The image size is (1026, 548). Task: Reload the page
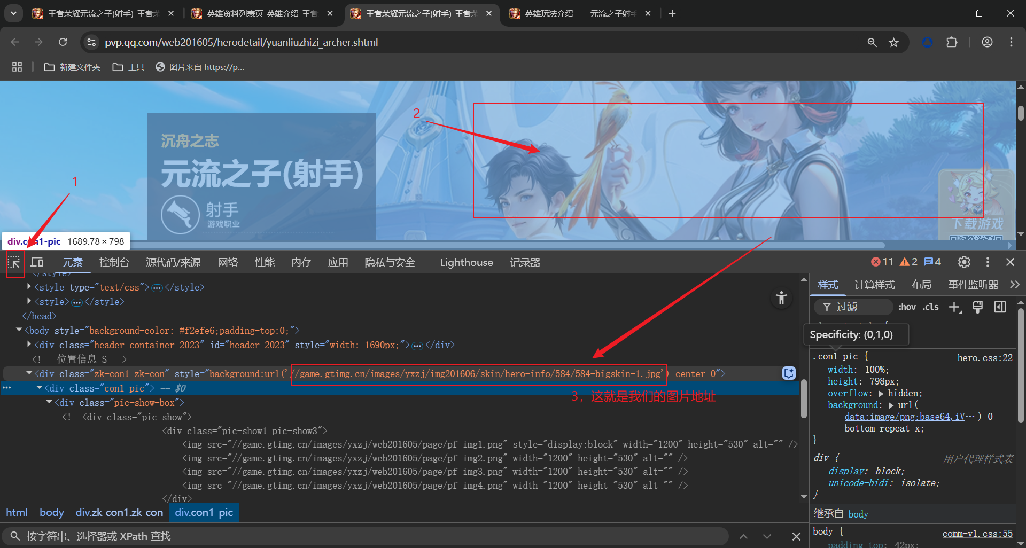[63, 42]
